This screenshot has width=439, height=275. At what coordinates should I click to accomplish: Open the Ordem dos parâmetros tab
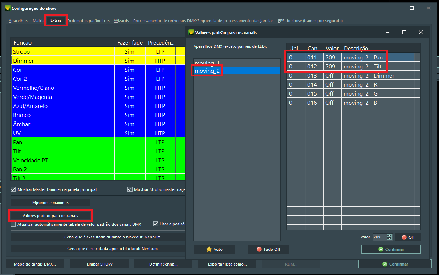(x=88, y=21)
